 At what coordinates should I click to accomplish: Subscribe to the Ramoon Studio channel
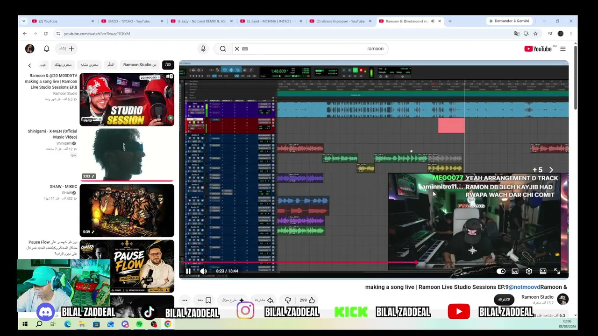504,300
